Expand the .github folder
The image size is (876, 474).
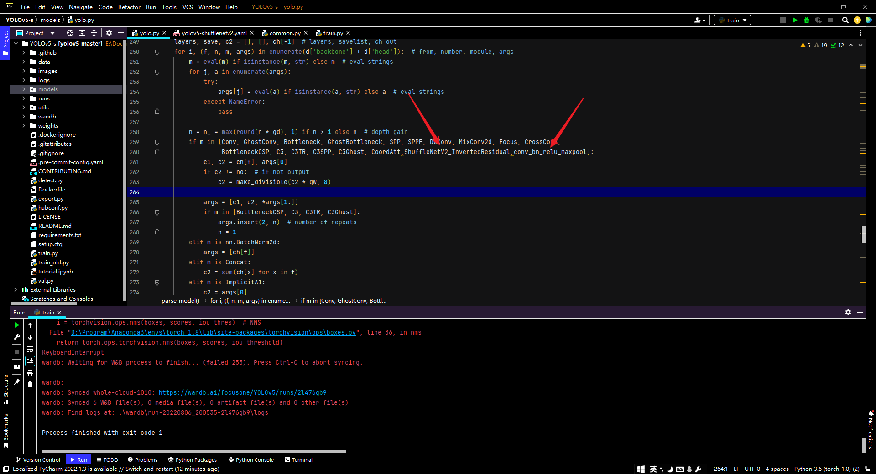24,53
